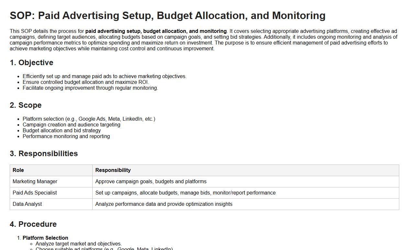The image size is (409, 250).
Task: Click the bold phrase in the intro paragraph
Action: [x=156, y=31]
